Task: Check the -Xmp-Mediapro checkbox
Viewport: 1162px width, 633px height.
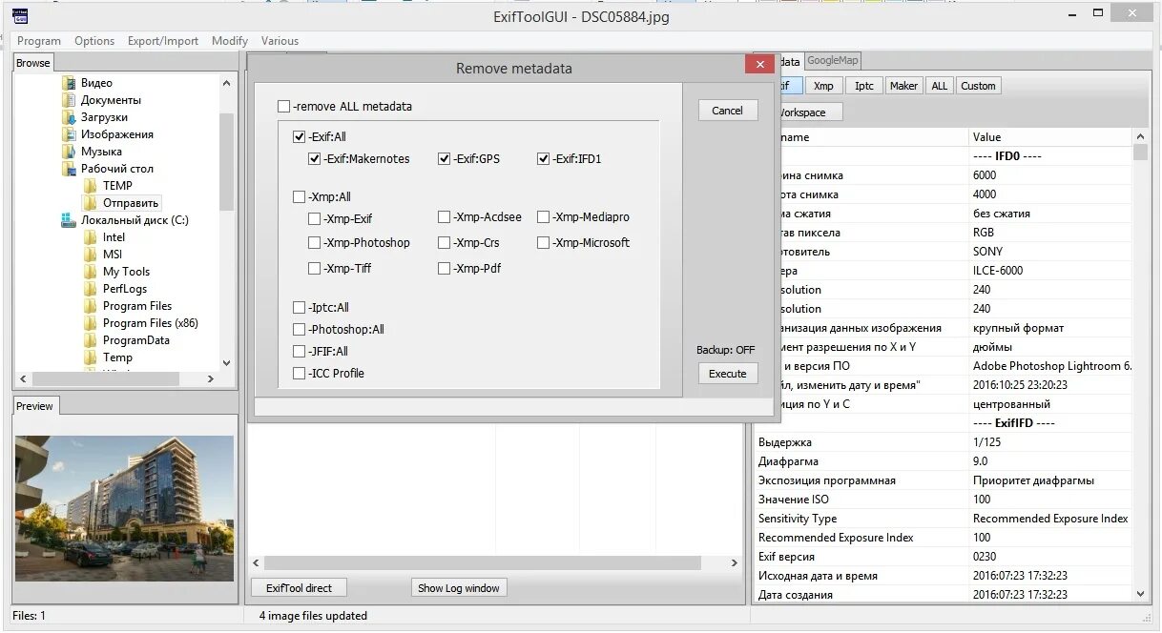Action: [x=544, y=217]
